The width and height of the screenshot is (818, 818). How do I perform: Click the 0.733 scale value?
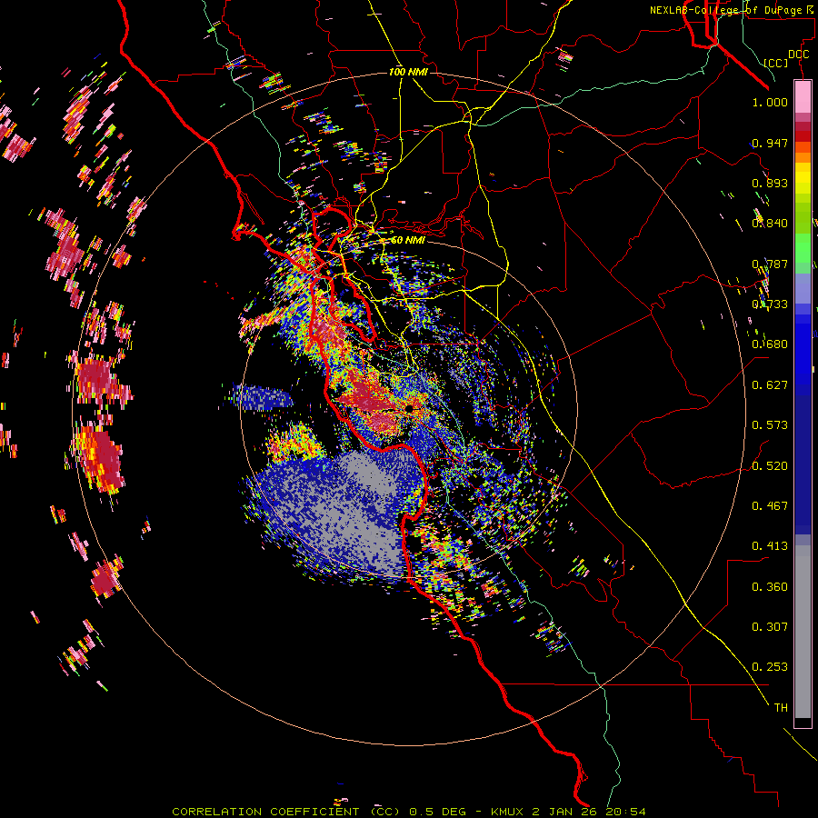point(770,304)
